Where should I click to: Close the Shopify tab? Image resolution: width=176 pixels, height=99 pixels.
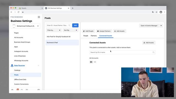coord(42,8)
